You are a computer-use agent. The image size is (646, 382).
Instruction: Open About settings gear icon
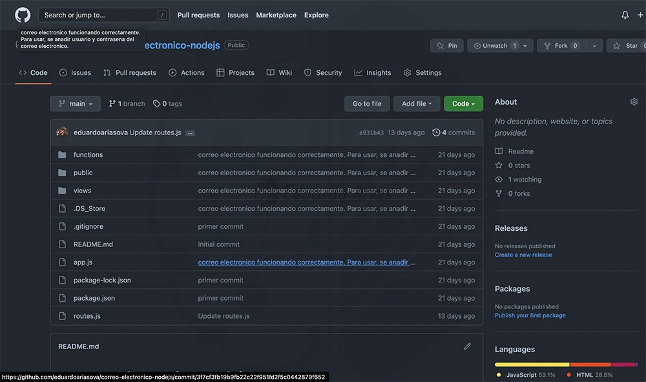point(634,101)
